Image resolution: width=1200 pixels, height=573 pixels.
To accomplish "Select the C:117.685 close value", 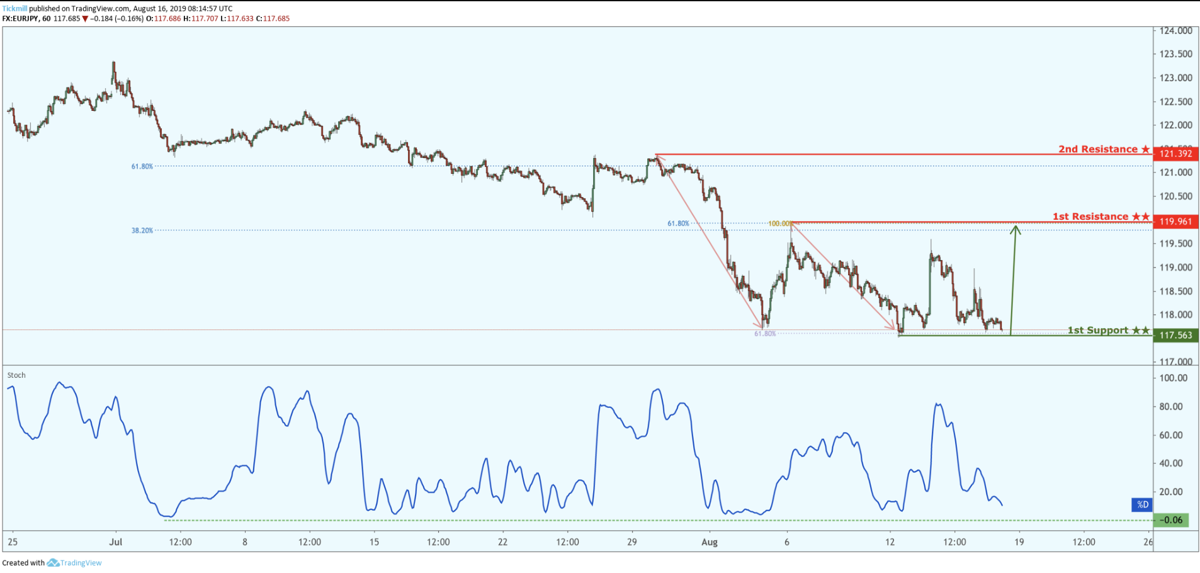I will pos(273,19).
